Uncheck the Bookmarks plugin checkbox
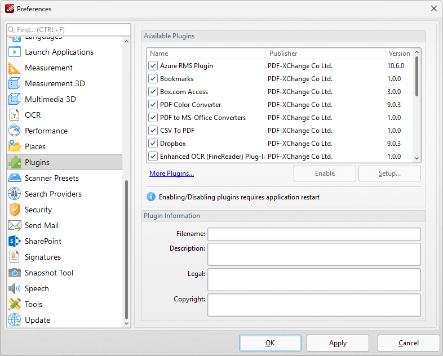The height and width of the screenshot is (356, 443). [x=153, y=79]
